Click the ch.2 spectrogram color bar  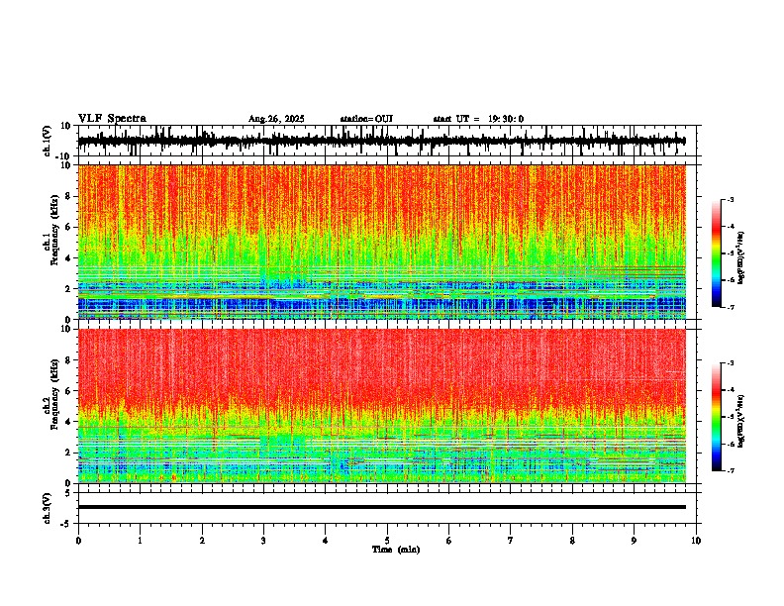point(717,417)
